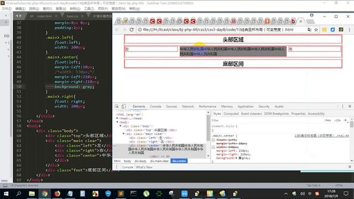Screen dimensions: 354x199
Task: Collapse the body node in Elements
Action: coord(117,122)
